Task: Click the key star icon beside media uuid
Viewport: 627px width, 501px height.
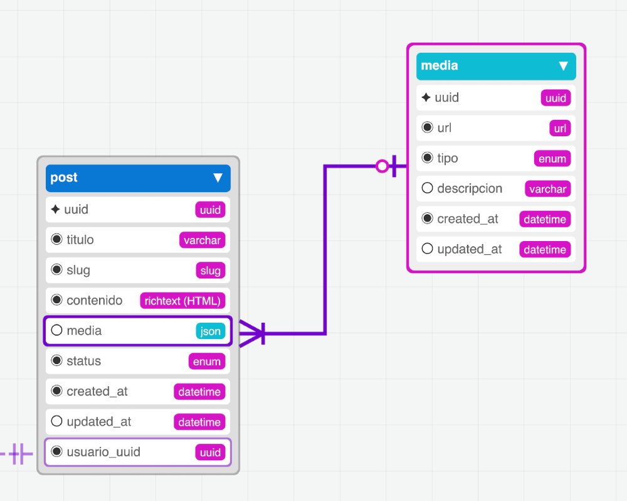Action: tap(426, 98)
